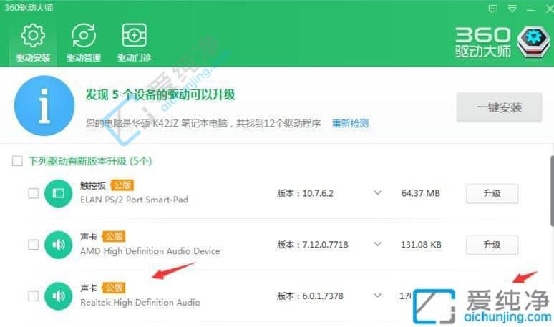Check the AMD High Definition Audio Device checkbox
Screen dimensions: 554x327
(33, 245)
